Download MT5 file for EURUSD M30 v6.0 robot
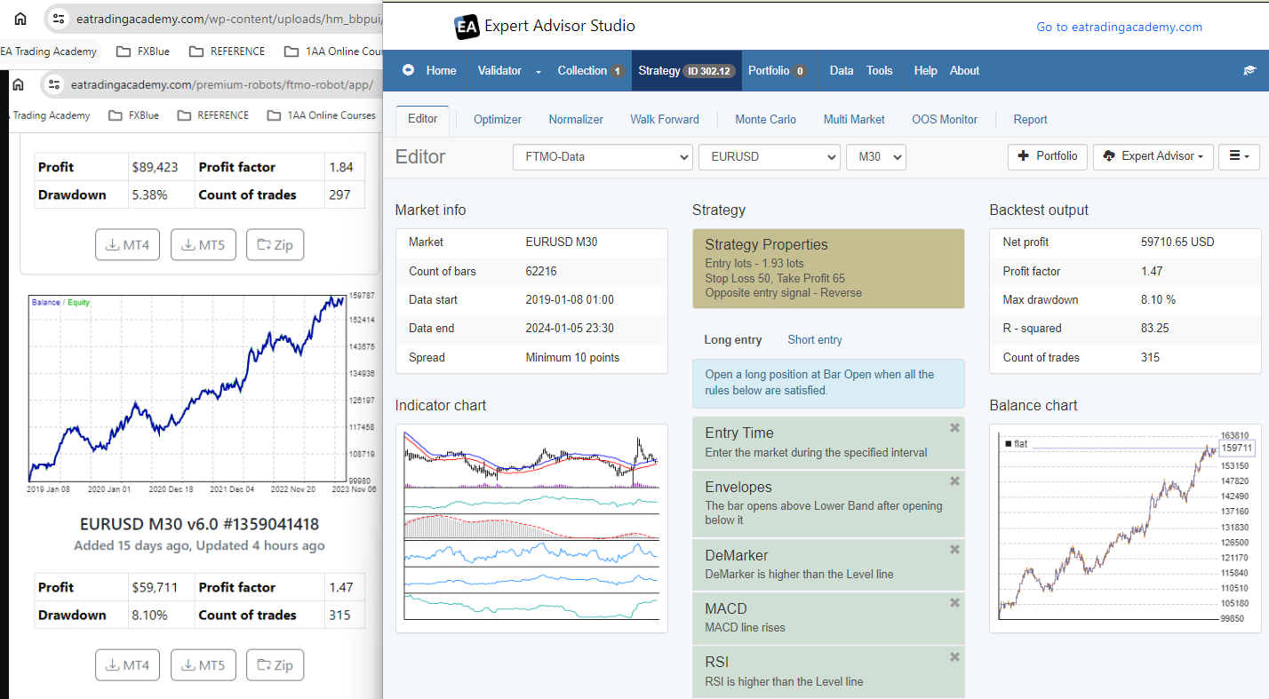The width and height of the screenshot is (1269, 699). tap(204, 664)
